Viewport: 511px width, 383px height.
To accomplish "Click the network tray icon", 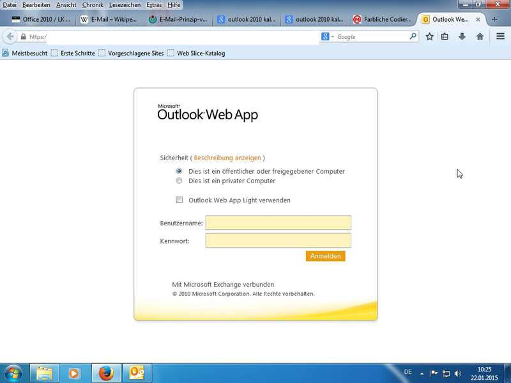I will tap(446, 373).
